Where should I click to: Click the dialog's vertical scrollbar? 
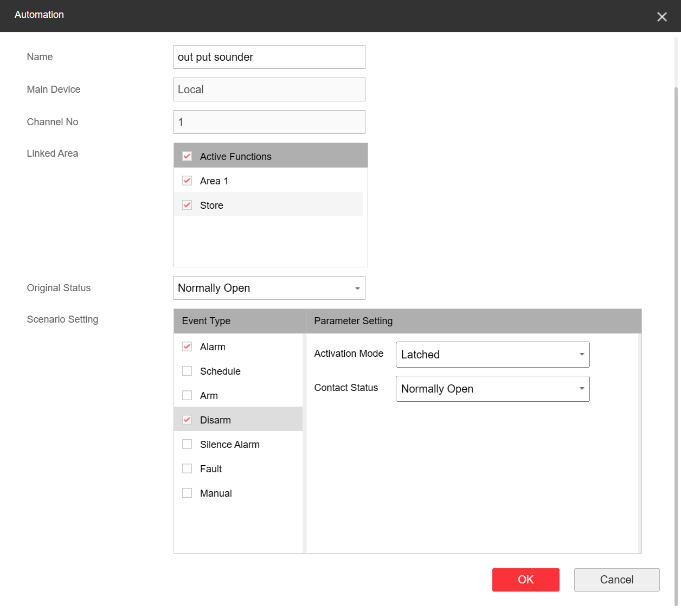pyautogui.click(x=677, y=325)
